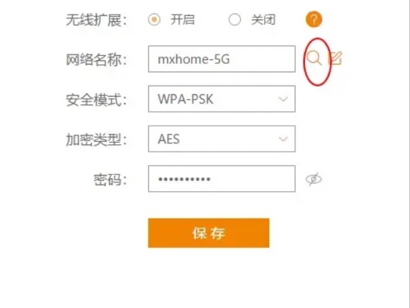Focus the network name field mxhome-5G
Image resolution: width=410 pixels, height=308 pixels.
[x=222, y=59]
